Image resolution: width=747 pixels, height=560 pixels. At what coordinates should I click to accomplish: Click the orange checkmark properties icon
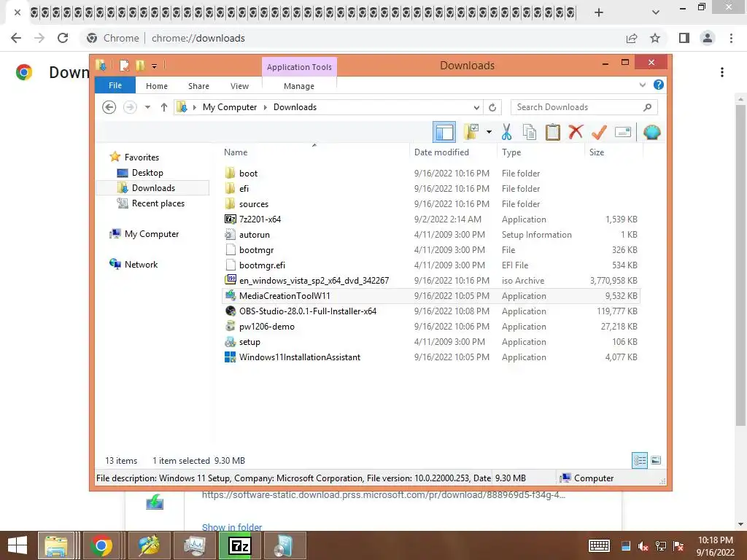pos(599,132)
